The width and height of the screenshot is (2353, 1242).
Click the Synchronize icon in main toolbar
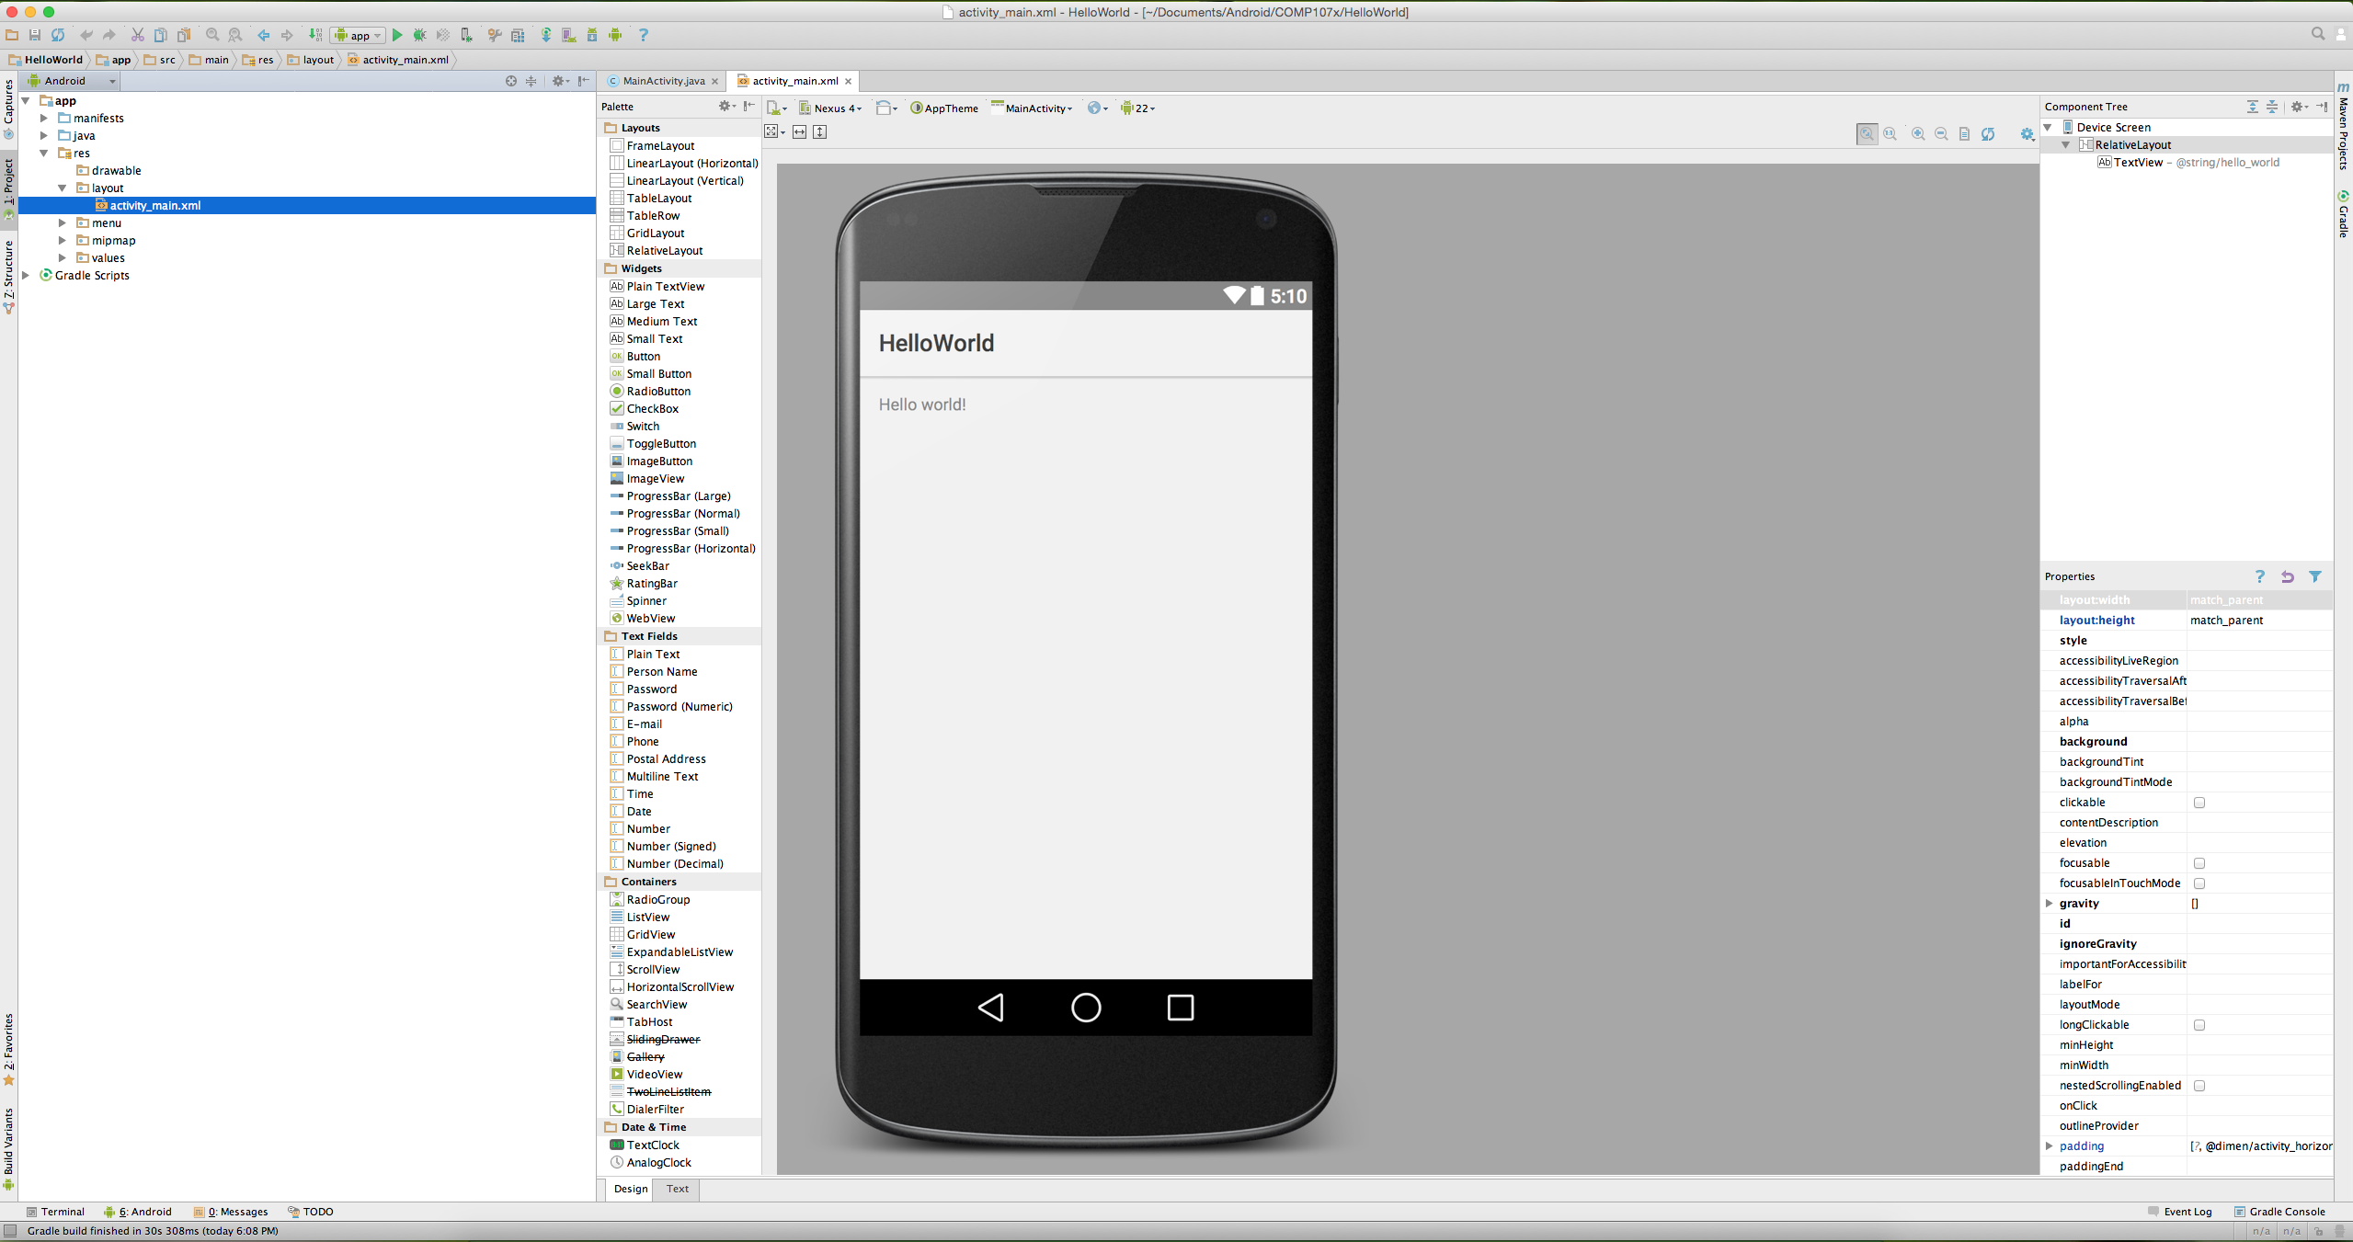click(x=58, y=35)
